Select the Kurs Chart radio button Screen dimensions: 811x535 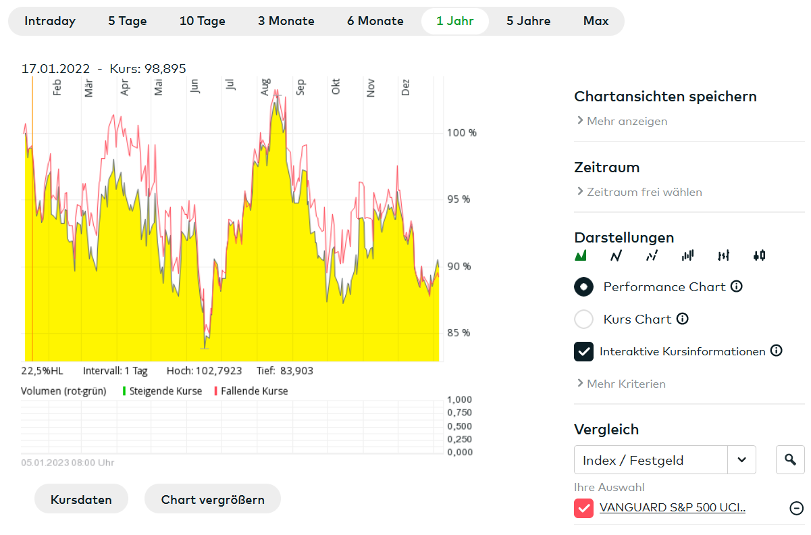click(583, 319)
